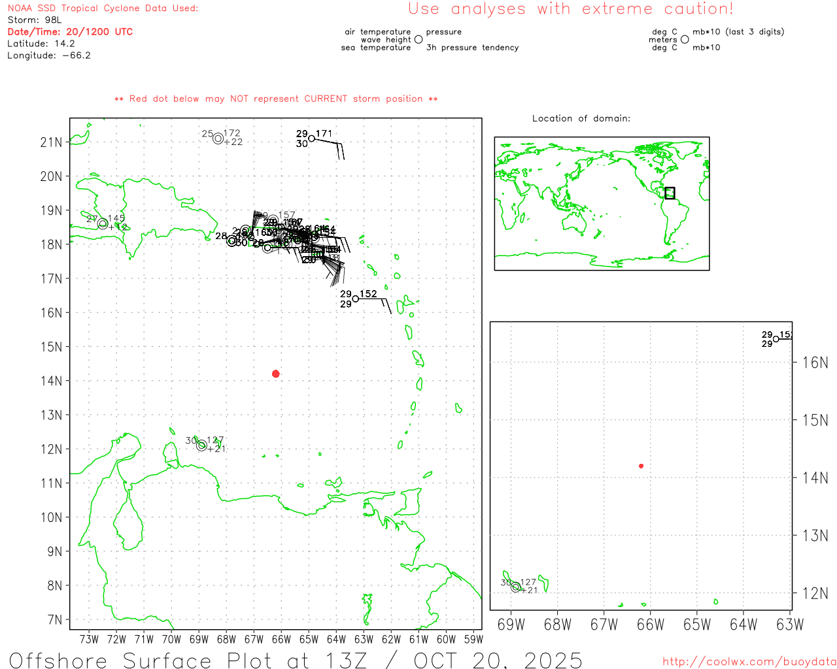Click the 14N latitude label on main map
Viewport: 837px width, 669px height.
[x=52, y=381]
